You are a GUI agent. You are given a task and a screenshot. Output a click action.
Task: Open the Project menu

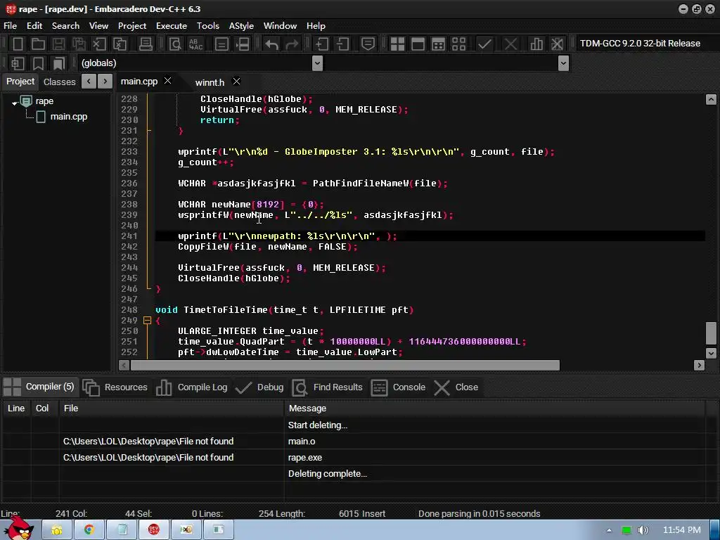pos(132,26)
